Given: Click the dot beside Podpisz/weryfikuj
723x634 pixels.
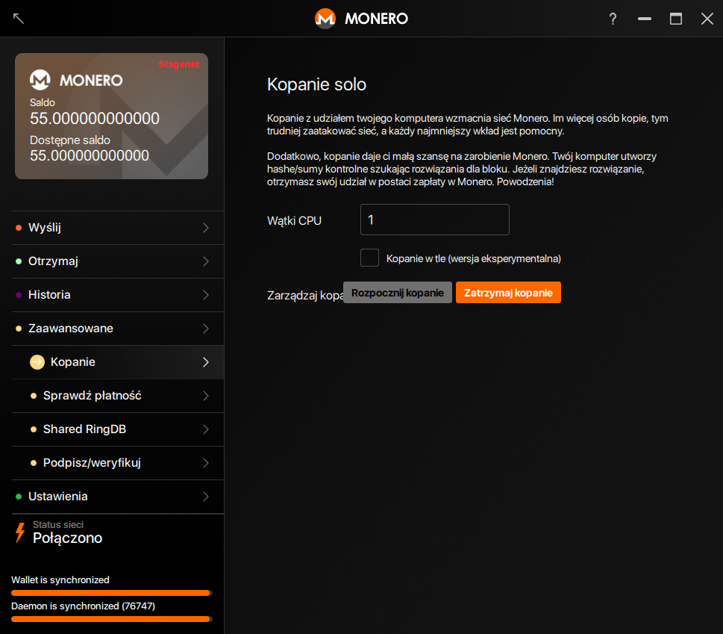Looking at the screenshot, I should [33, 463].
